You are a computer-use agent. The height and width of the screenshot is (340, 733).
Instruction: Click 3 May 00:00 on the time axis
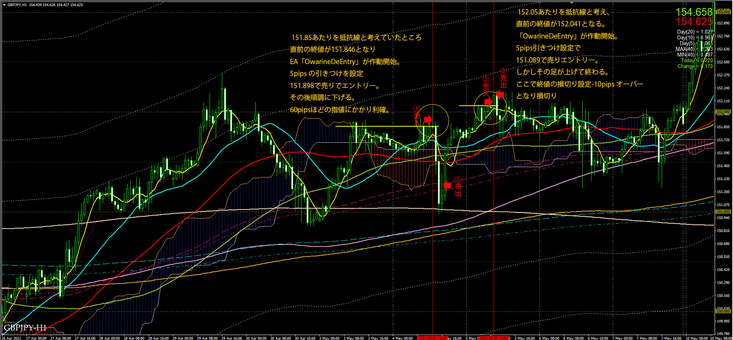[329, 338]
